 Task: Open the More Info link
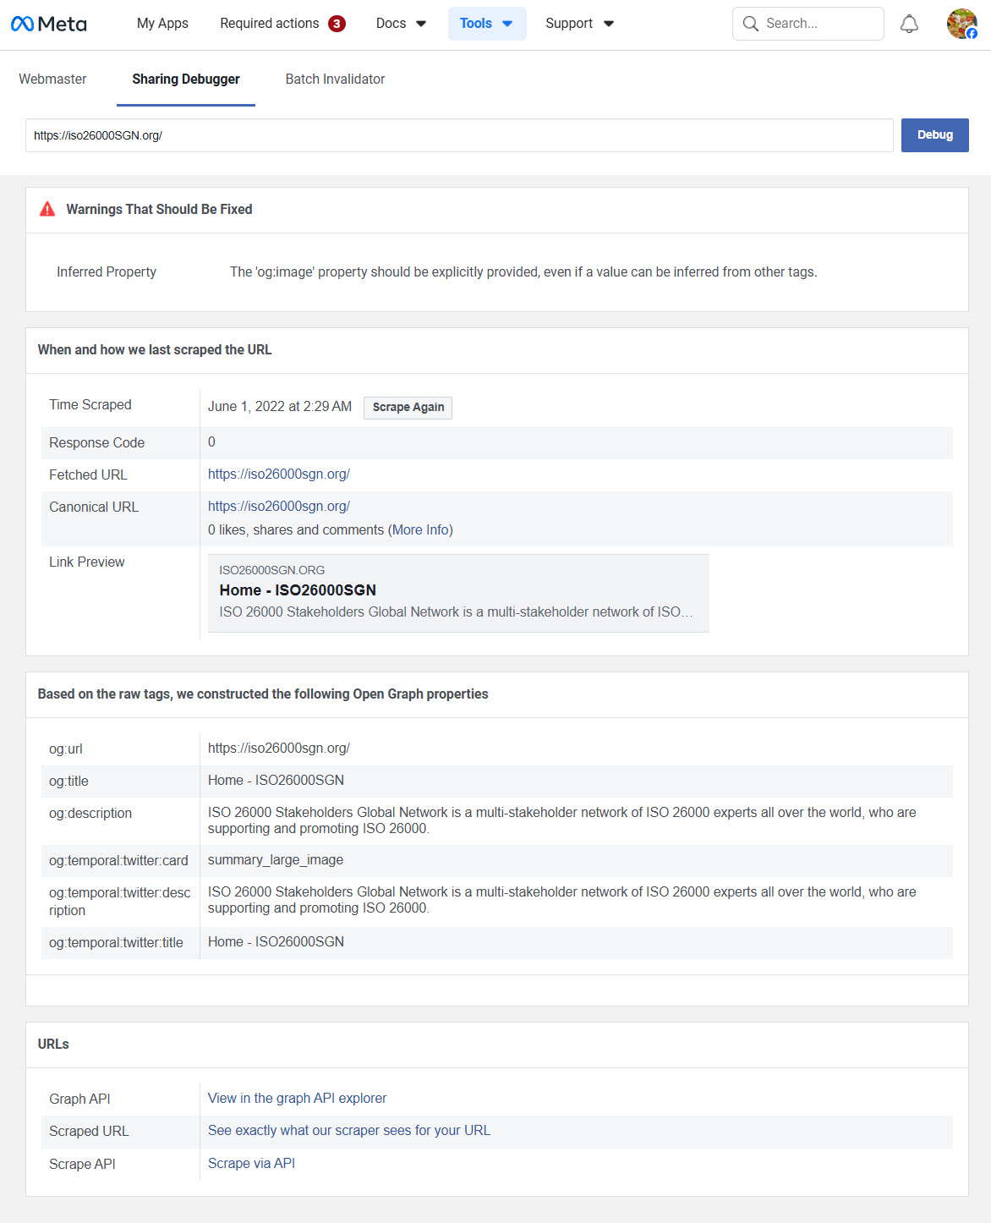pyautogui.click(x=421, y=529)
